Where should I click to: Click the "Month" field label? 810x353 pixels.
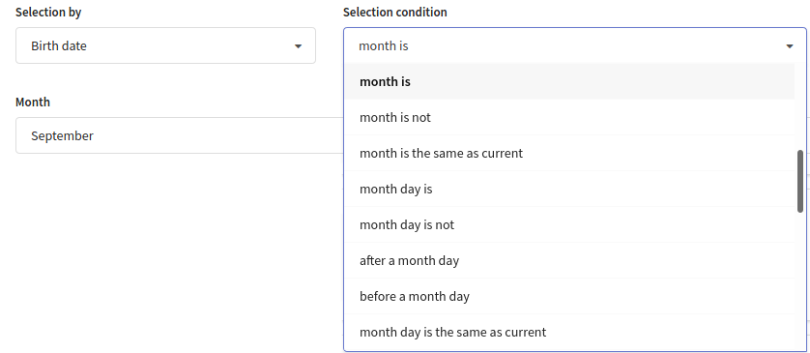point(33,102)
